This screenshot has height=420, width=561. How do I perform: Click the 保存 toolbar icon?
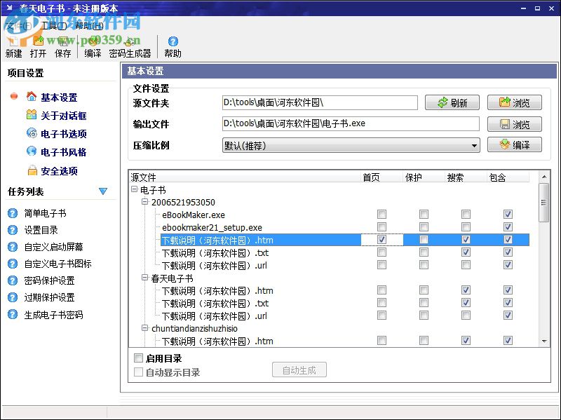[x=62, y=41]
